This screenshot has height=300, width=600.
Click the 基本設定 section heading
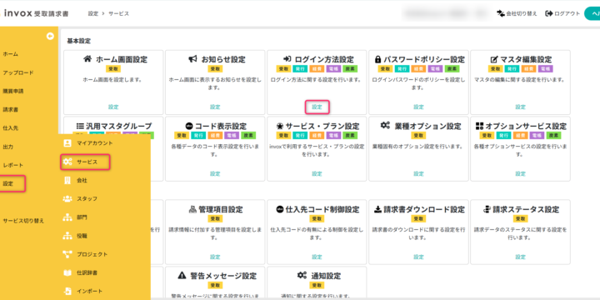[x=79, y=41]
